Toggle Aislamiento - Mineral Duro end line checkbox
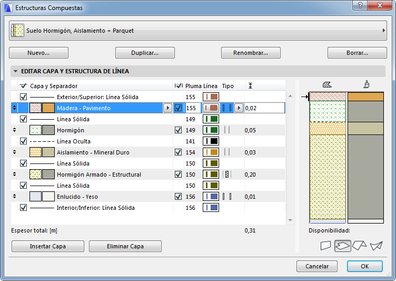This screenshot has height=281, width=396. (179, 152)
